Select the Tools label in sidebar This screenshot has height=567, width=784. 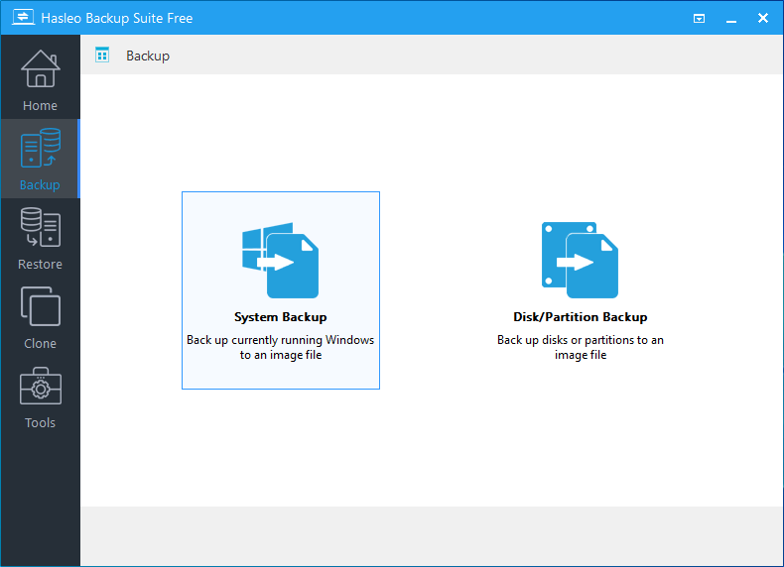point(40,423)
